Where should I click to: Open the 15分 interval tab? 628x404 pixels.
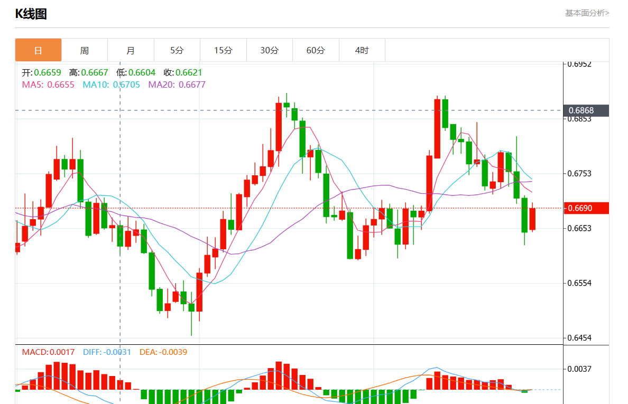point(223,50)
